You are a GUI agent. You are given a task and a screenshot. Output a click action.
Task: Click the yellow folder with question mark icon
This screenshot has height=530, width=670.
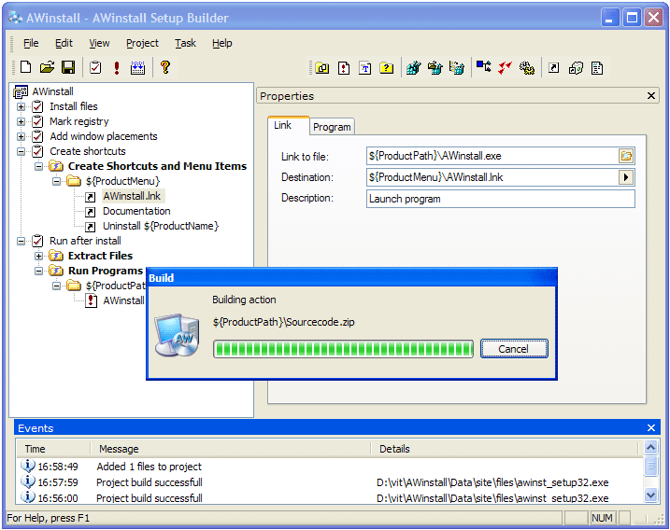click(386, 68)
